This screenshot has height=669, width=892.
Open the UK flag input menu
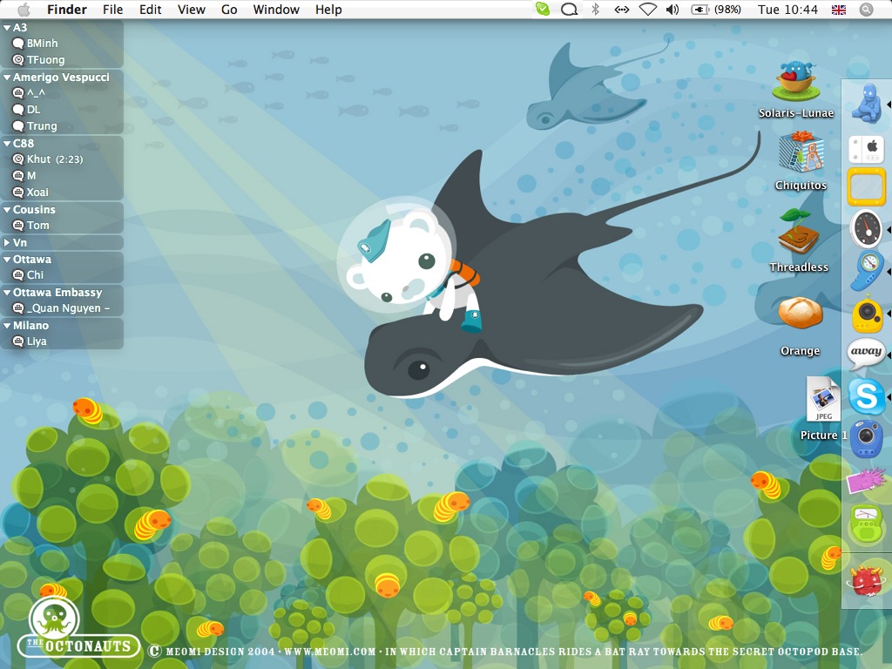coord(839,10)
